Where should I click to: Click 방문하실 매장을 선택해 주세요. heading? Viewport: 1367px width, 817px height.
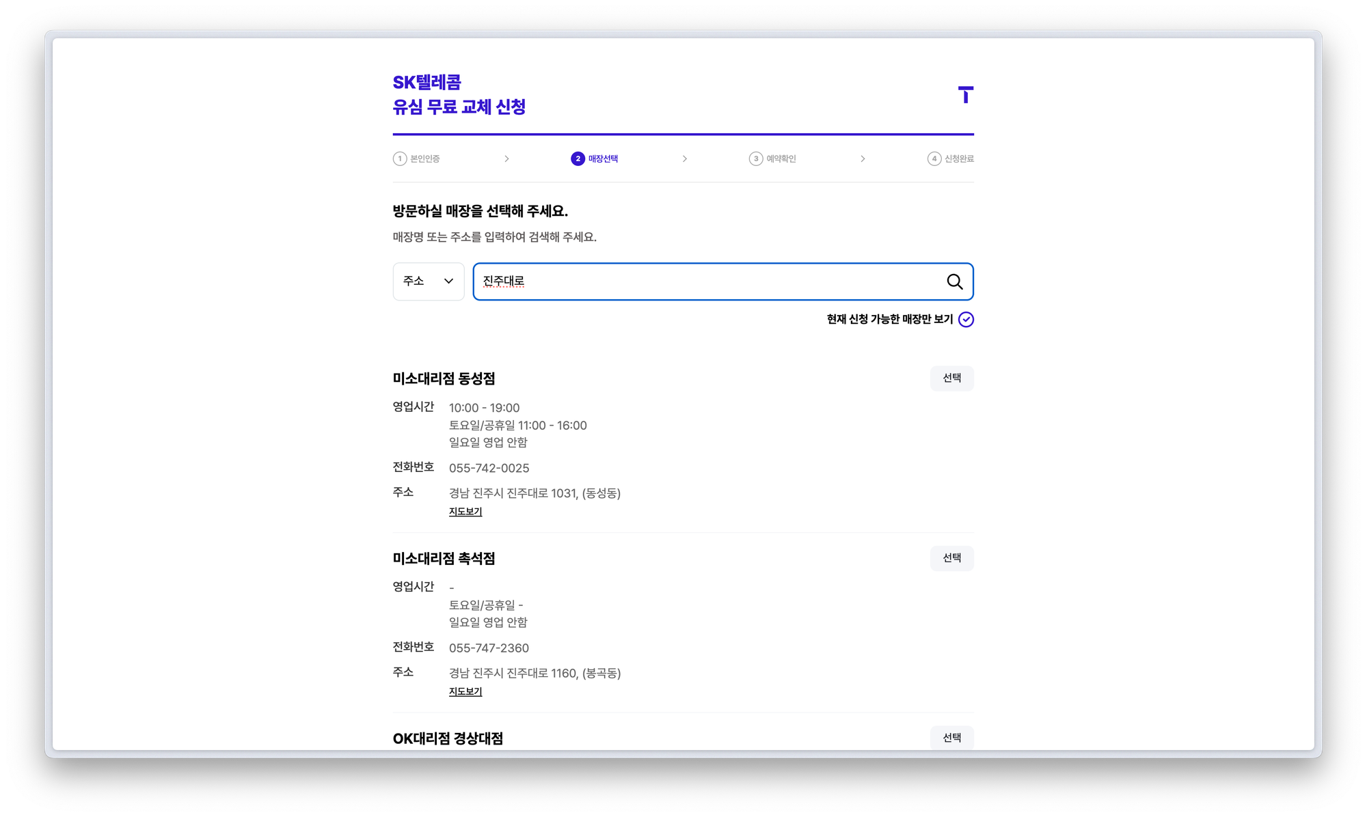point(481,211)
